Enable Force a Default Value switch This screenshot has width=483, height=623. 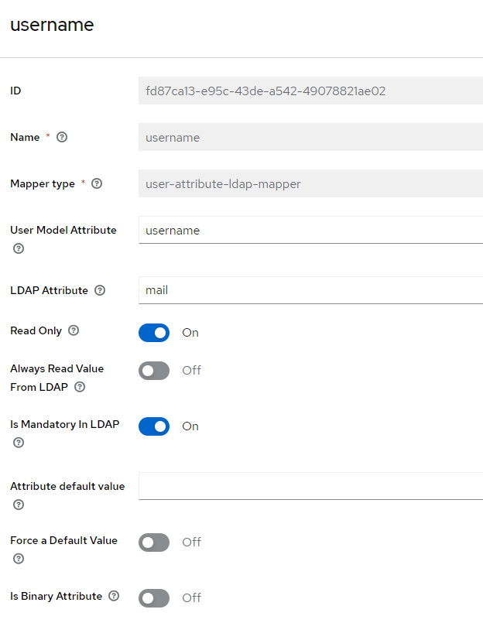154,543
